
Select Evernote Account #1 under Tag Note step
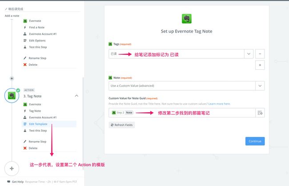tap(43, 117)
